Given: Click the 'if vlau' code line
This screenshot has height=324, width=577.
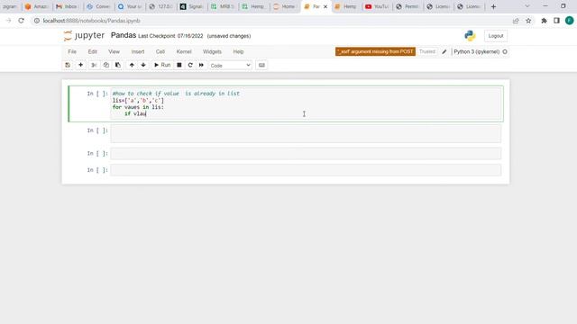Looking at the screenshot, I should click(x=135, y=113).
